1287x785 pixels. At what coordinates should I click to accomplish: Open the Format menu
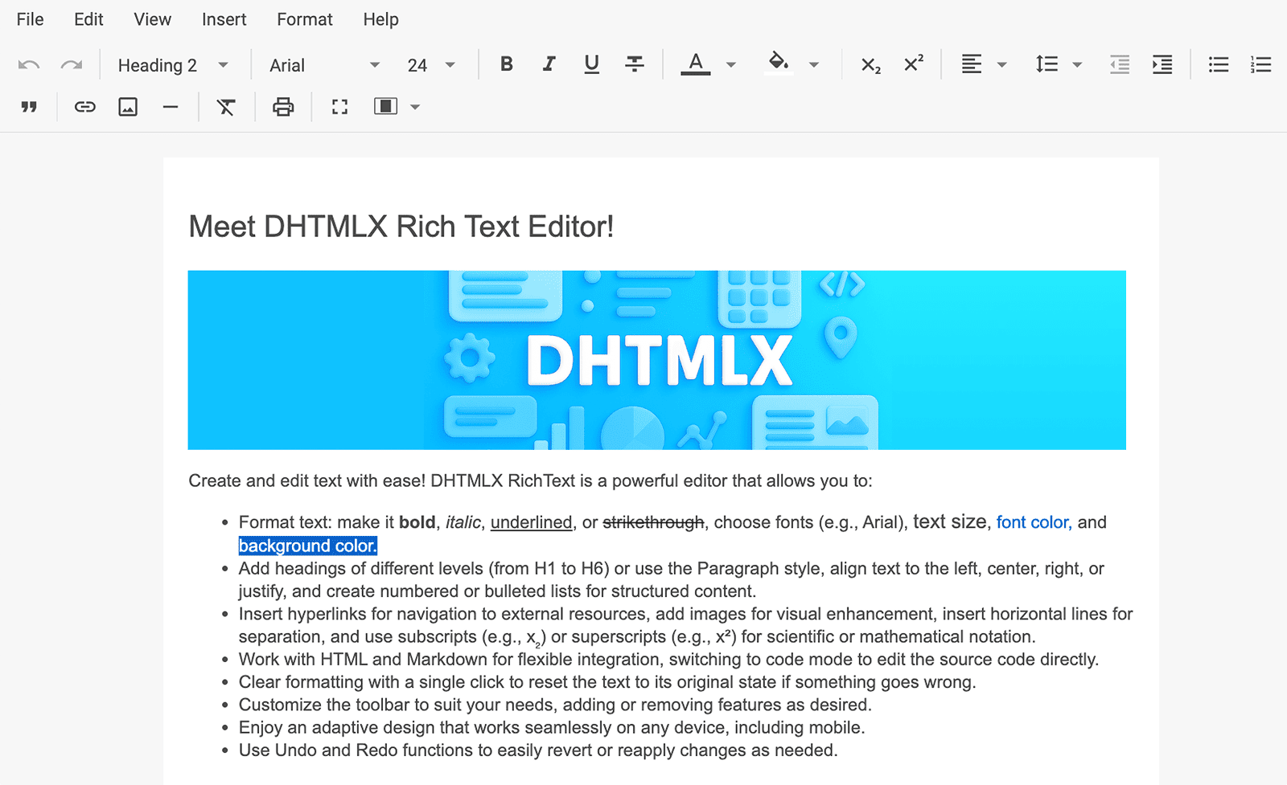[304, 19]
